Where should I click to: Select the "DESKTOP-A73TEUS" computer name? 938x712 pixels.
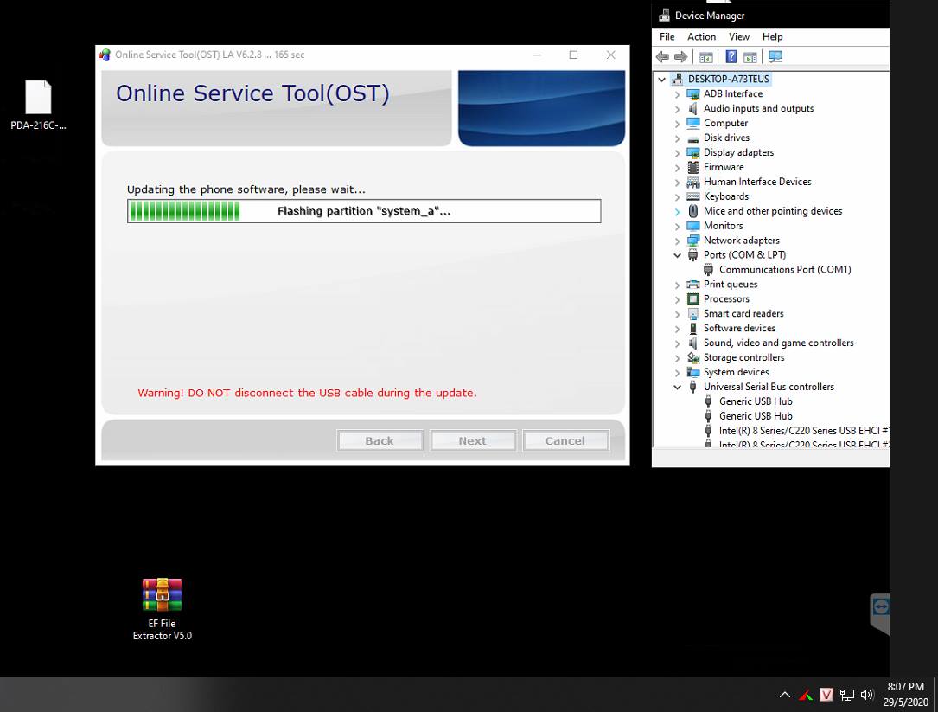728,79
